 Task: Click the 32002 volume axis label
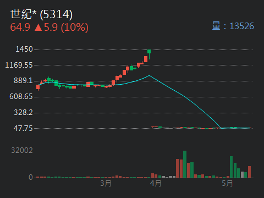coord(22,151)
